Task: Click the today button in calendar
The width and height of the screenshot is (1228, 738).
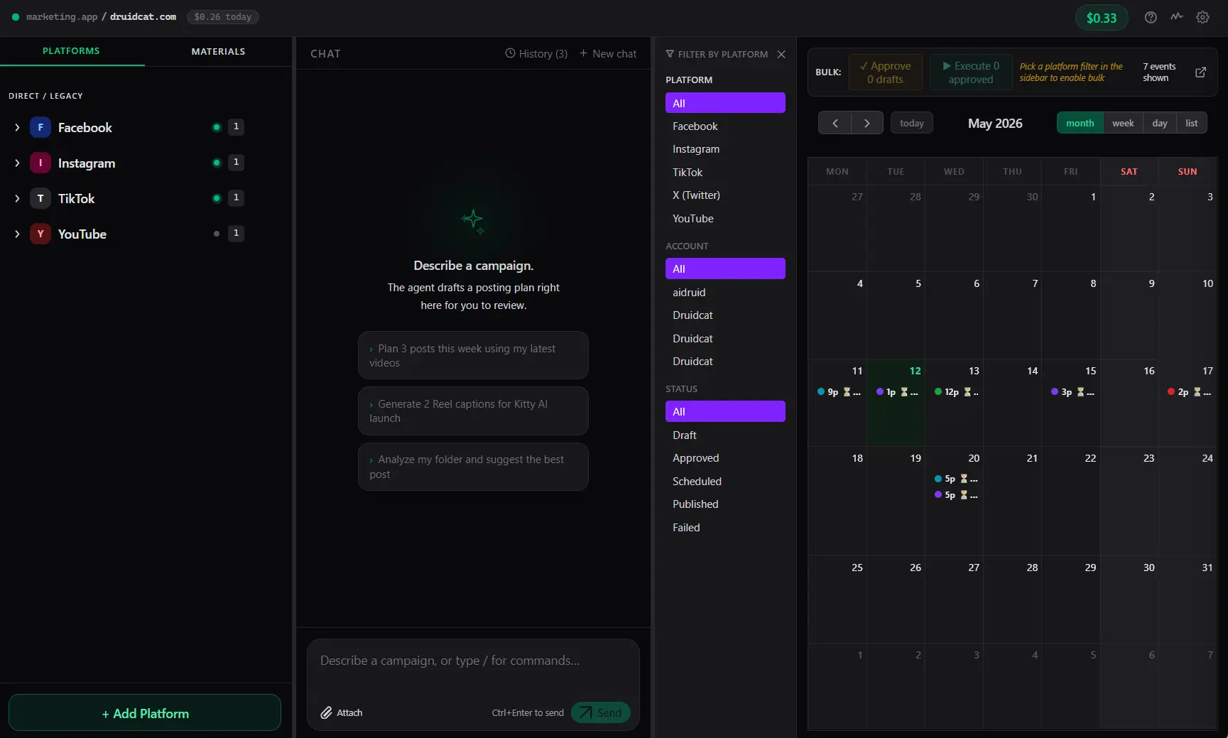Action: tap(912, 123)
